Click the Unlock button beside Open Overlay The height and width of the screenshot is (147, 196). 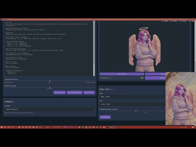[155, 74]
